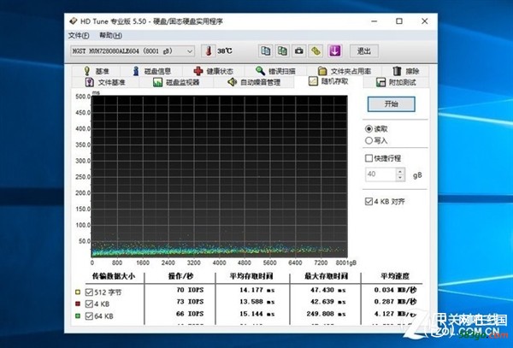Select the 写入 write radio button
Screen dimensions: 513x348
(369, 140)
